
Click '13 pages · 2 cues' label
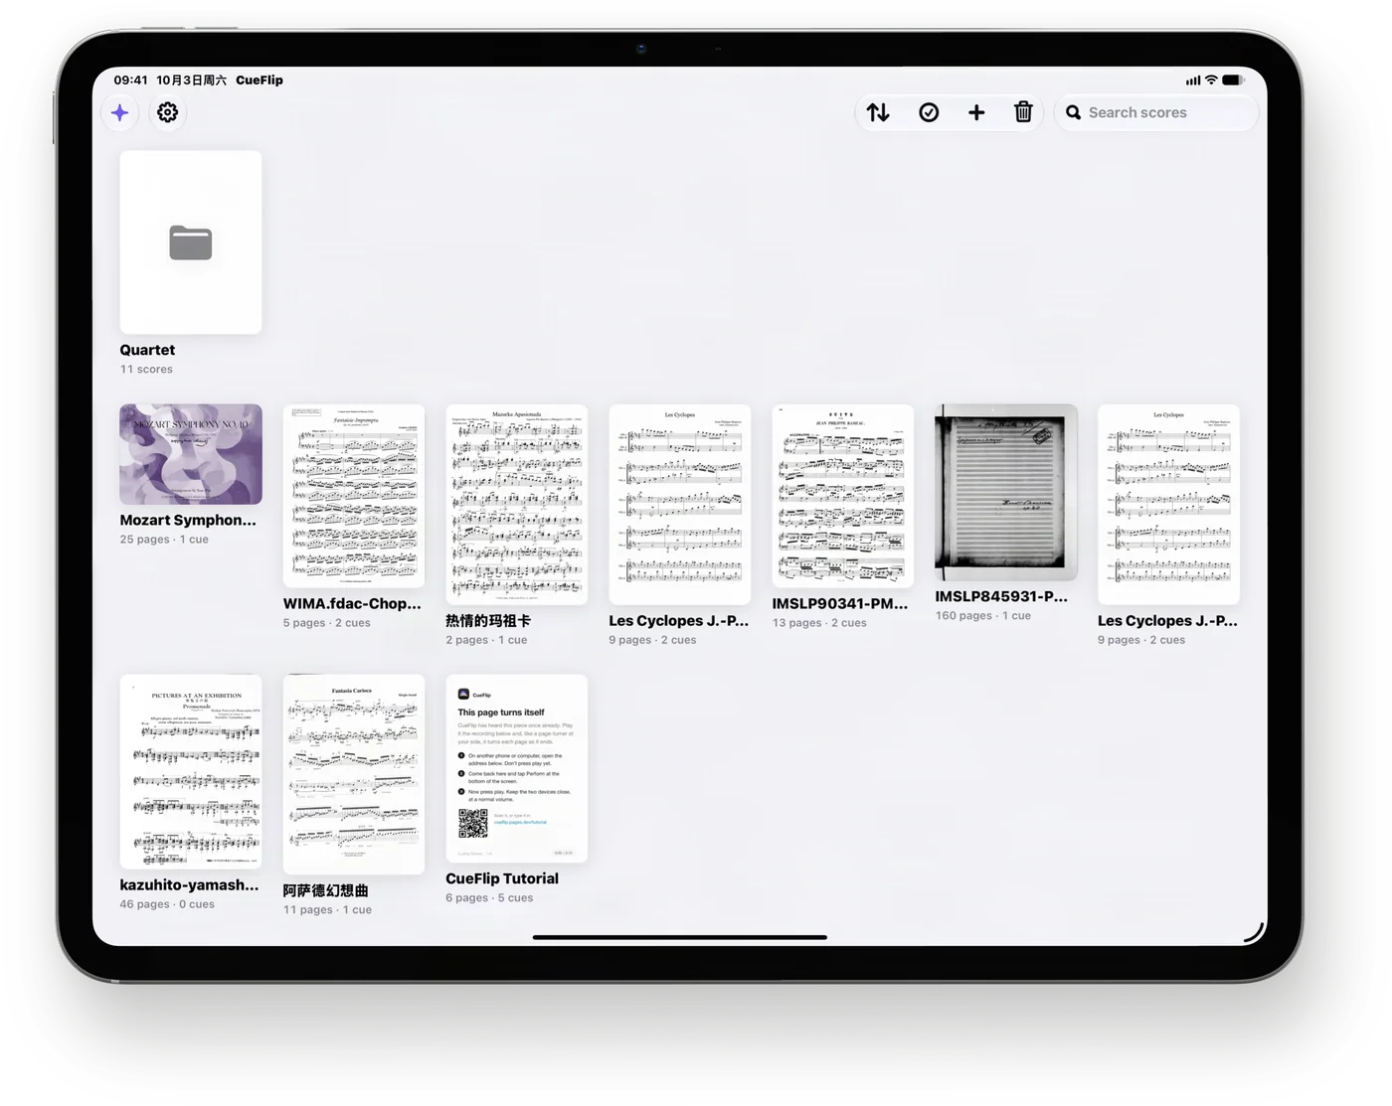[819, 623]
